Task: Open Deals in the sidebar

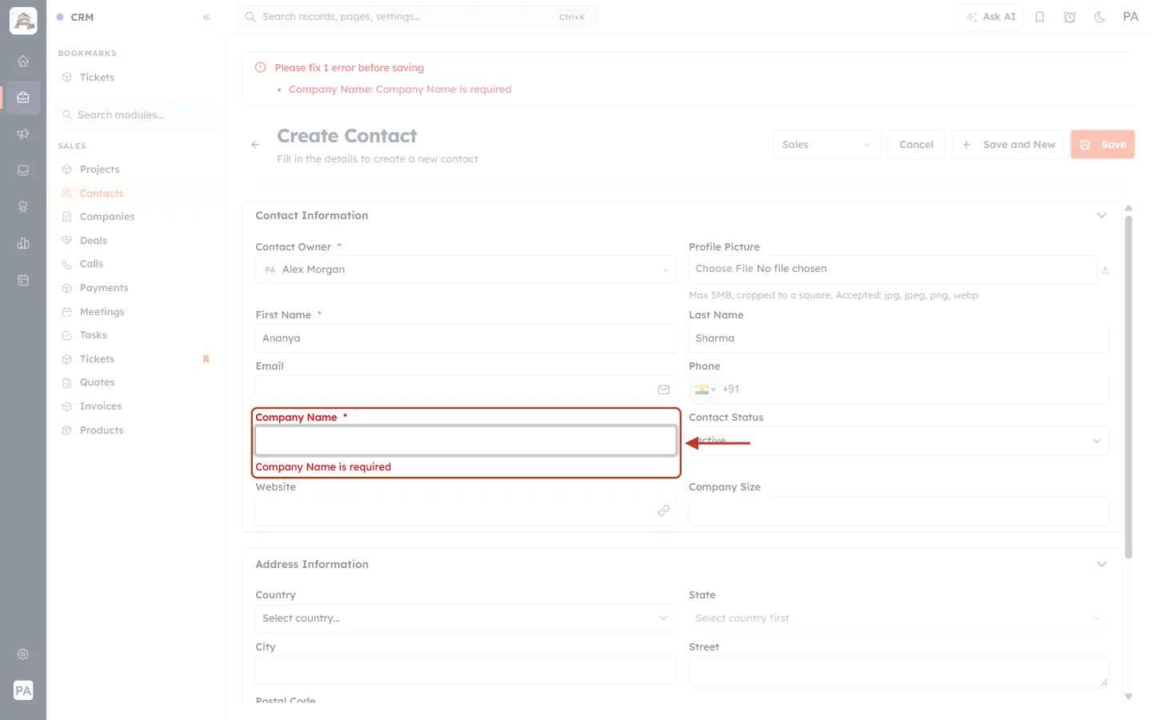Action: [136, 241]
